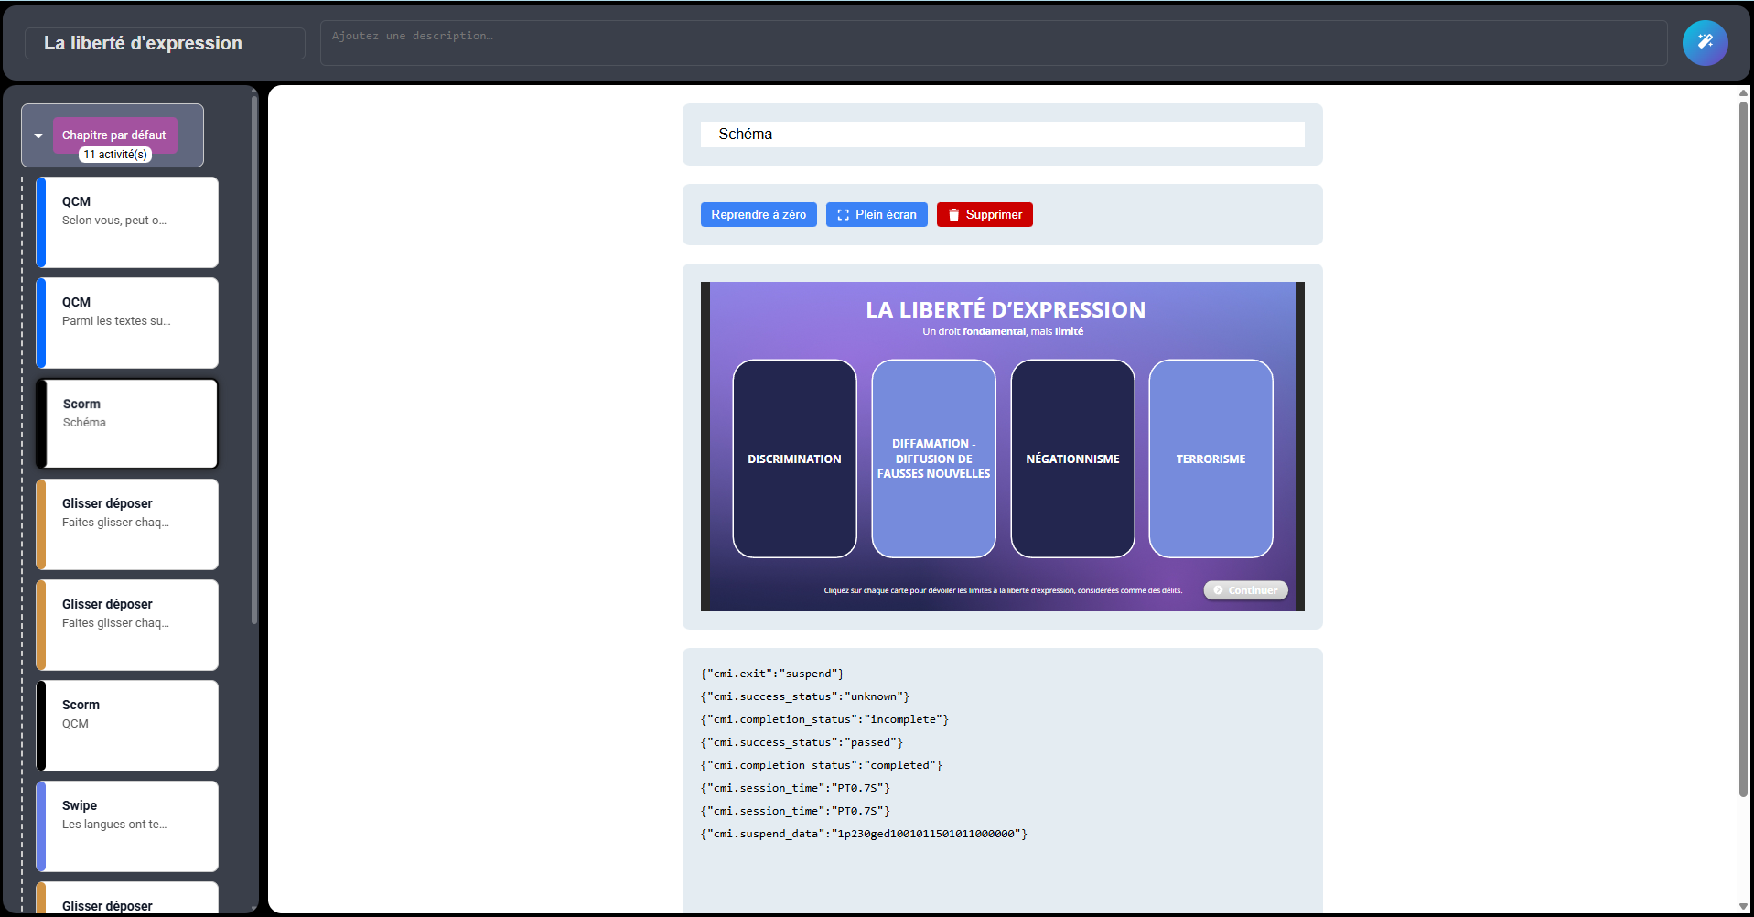This screenshot has height=917, width=1754.
Task: Click the Schéma title input field
Action: (x=1002, y=135)
